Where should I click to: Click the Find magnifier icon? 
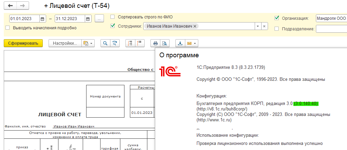pyautogui.click(x=105, y=43)
